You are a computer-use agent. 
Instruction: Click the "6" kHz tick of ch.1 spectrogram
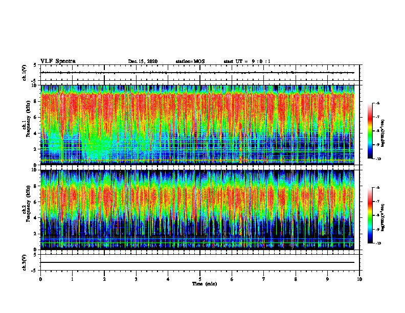point(36,118)
